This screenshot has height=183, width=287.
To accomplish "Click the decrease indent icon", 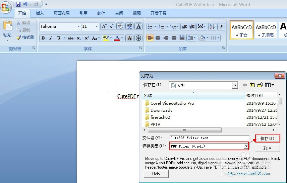I will click(184, 27).
